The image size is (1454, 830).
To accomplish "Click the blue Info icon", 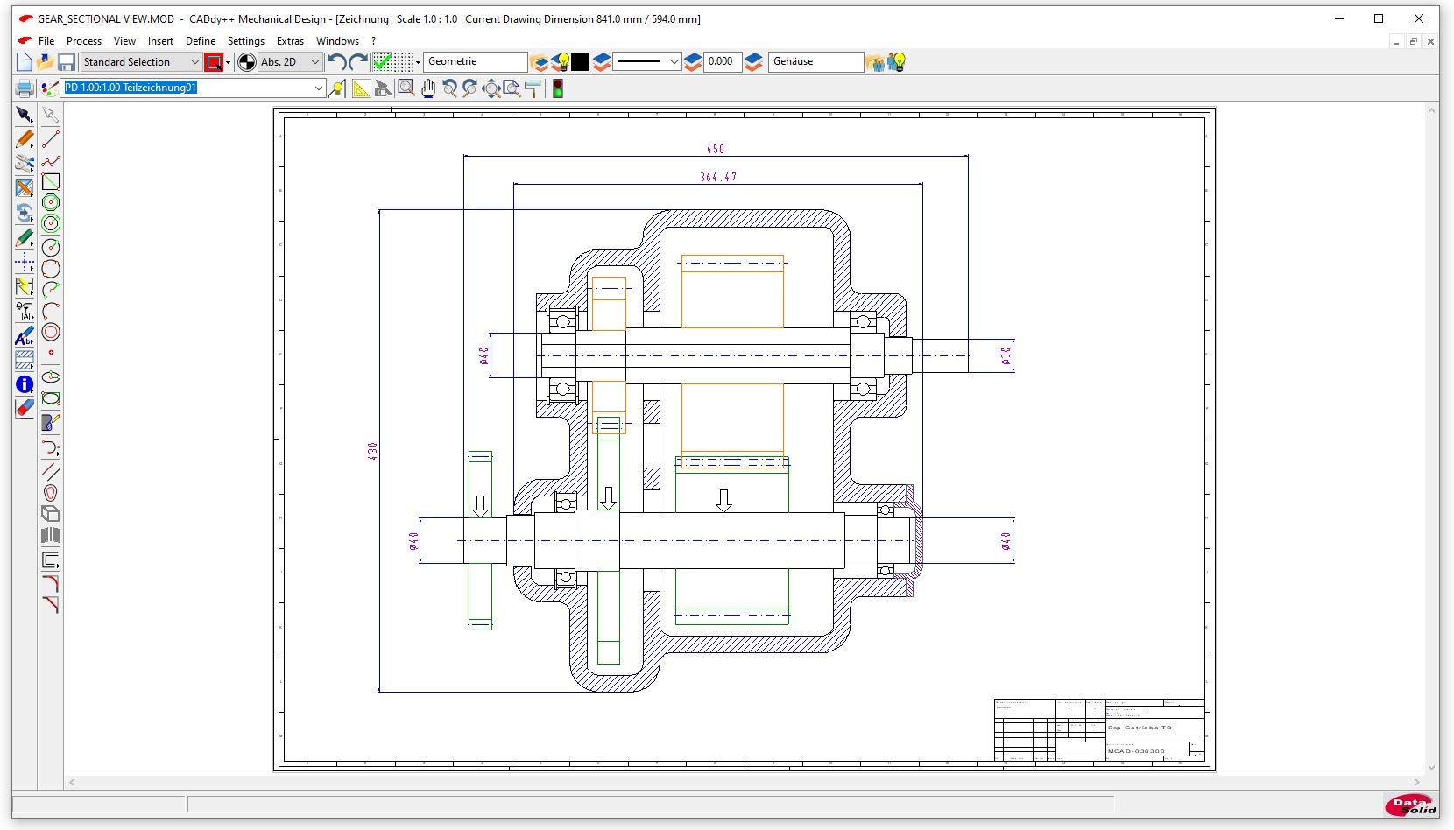I will click(x=25, y=384).
